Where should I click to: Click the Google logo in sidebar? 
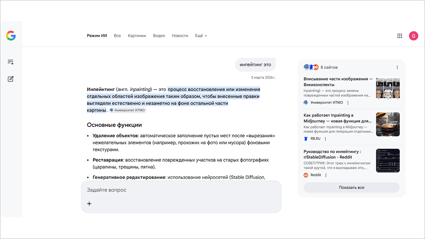[x=11, y=36]
